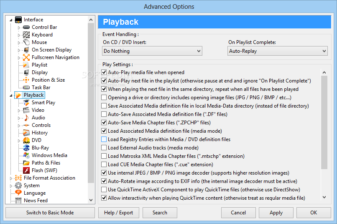Click the Audio music note icon
The width and height of the screenshot is (337, 224).
(26, 118)
